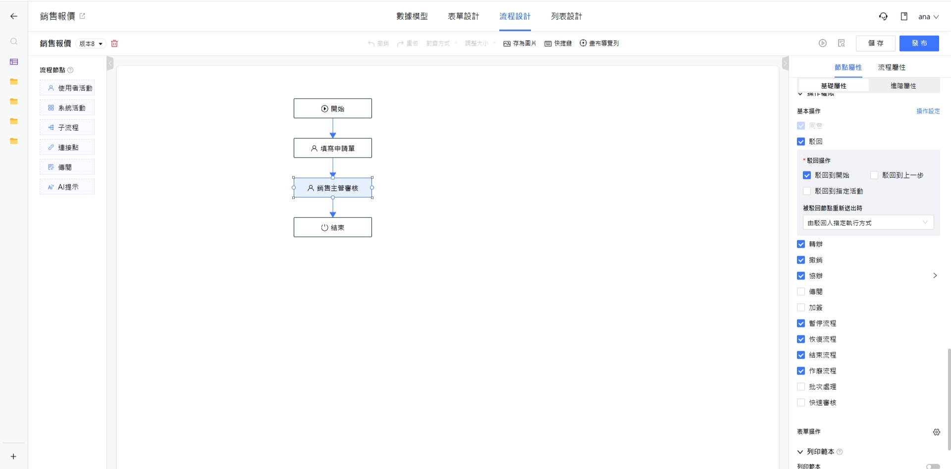This screenshot has width=951, height=469.
Task: Select the purple form list sidebar icon
Action: tap(14, 62)
